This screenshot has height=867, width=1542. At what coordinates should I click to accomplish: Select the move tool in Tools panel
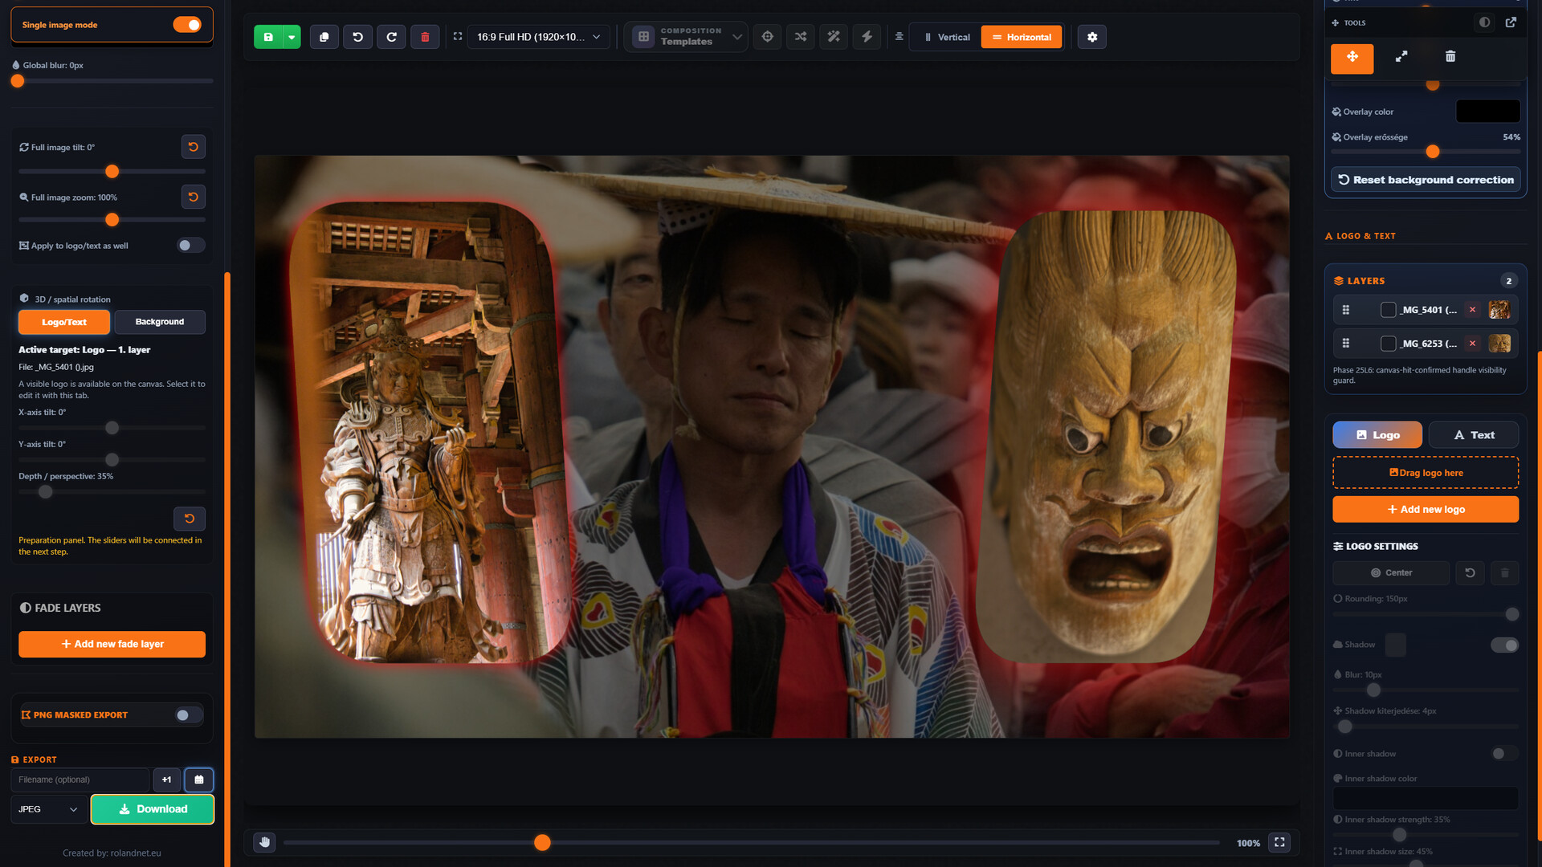point(1352,57)
